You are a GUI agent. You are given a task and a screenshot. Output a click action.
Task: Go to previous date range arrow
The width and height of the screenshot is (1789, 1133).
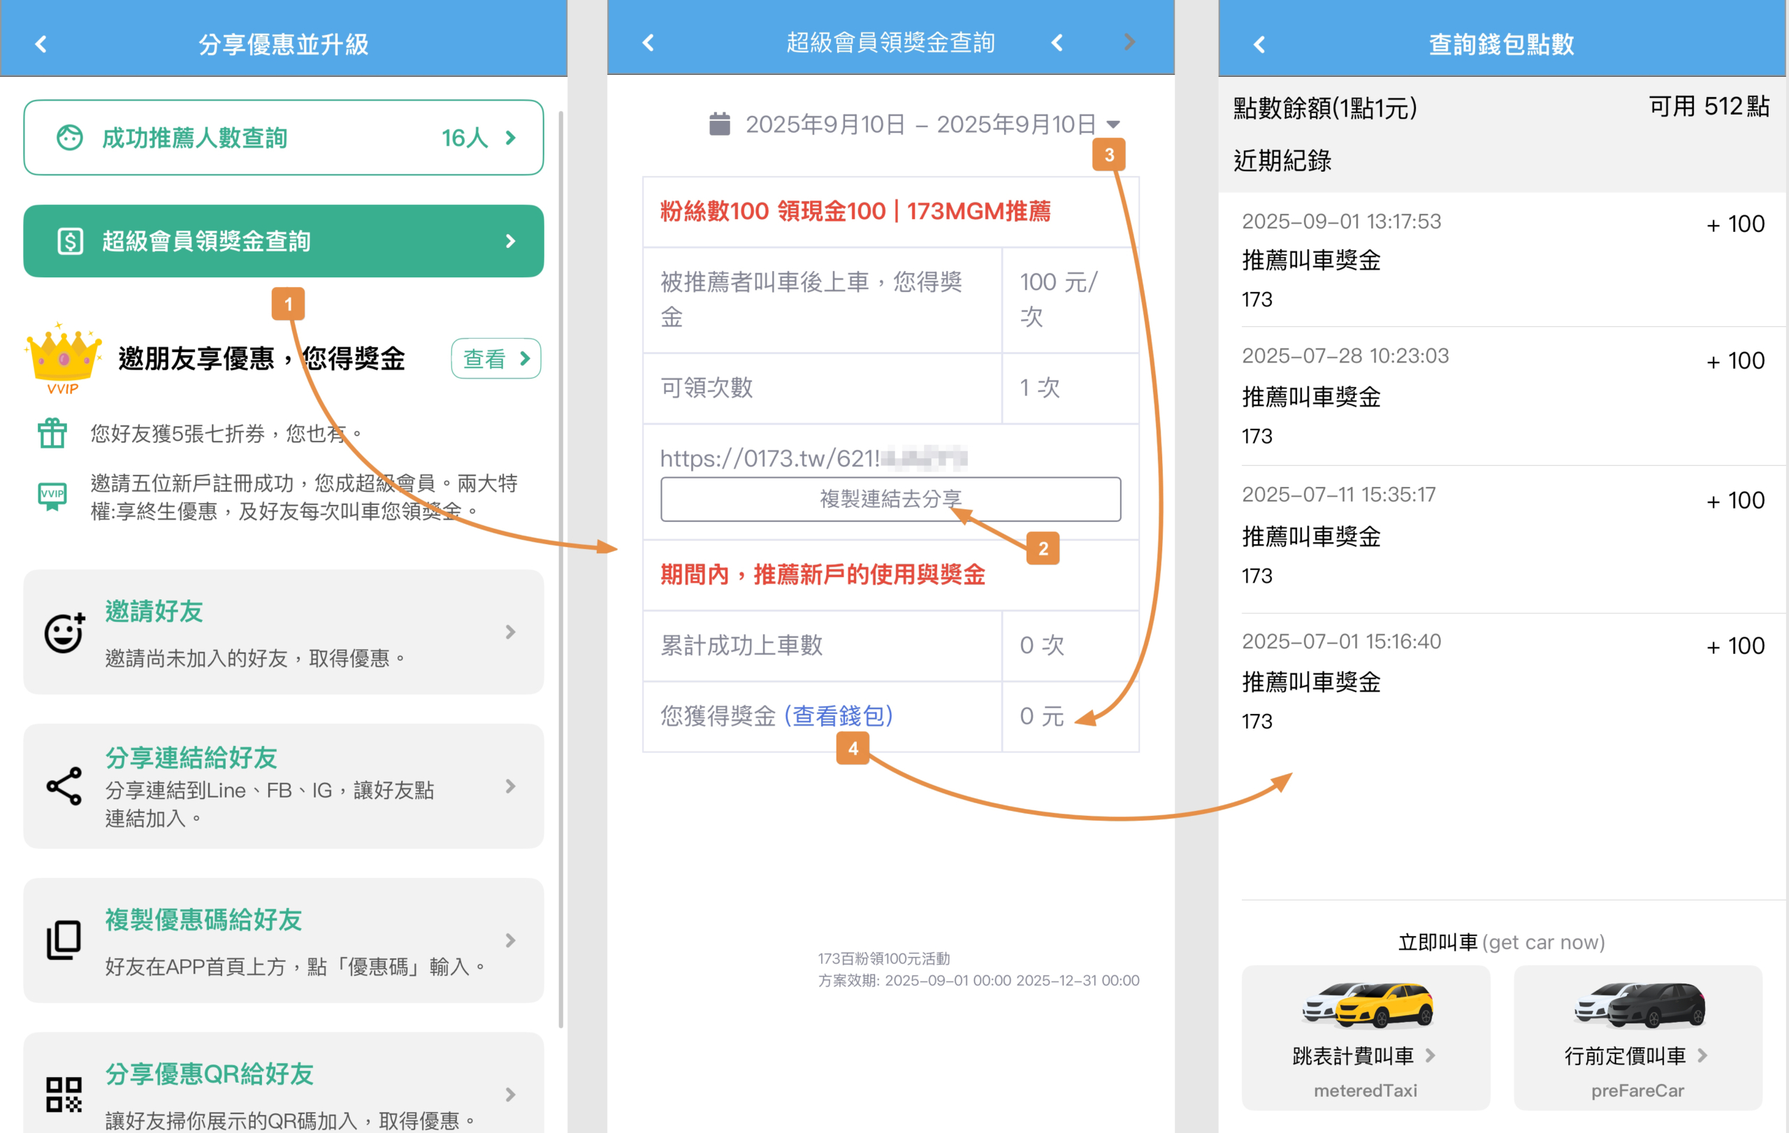tap(1057, 43)
